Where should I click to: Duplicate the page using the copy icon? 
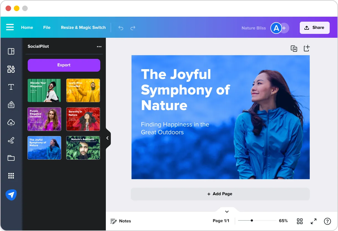click(x=294, y=48)
